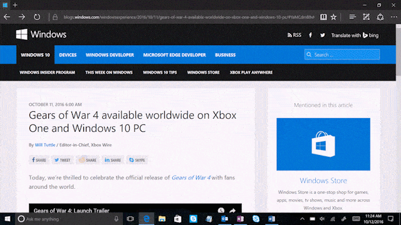Click the lock security icon in the address bar

coord(55,17)
